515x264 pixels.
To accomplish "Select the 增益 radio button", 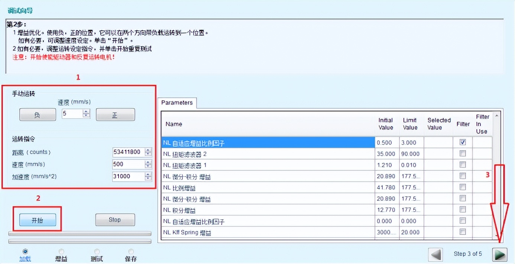I will click(x=61, y=252).
